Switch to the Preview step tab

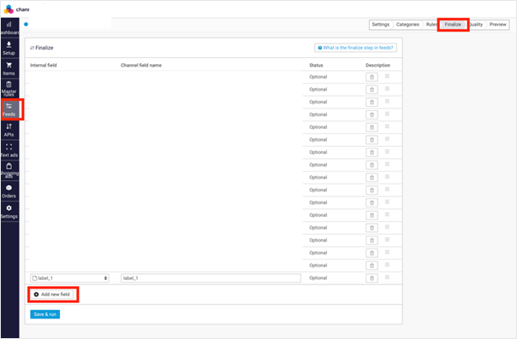pos(497,24)
